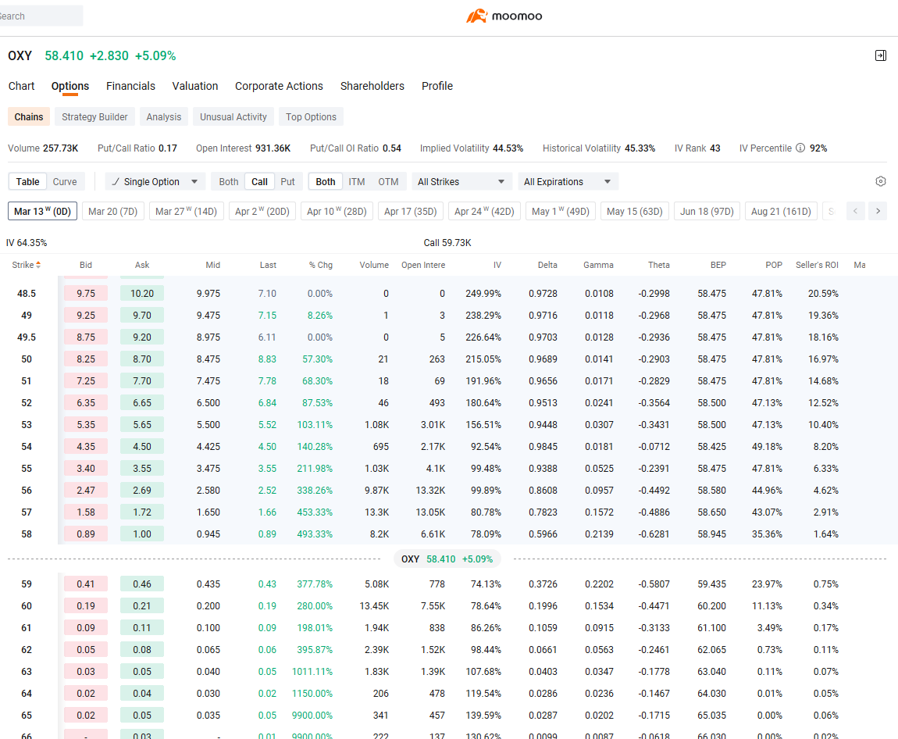
Task: Open the All Expirations dropdown
Action: coord(568,181)
